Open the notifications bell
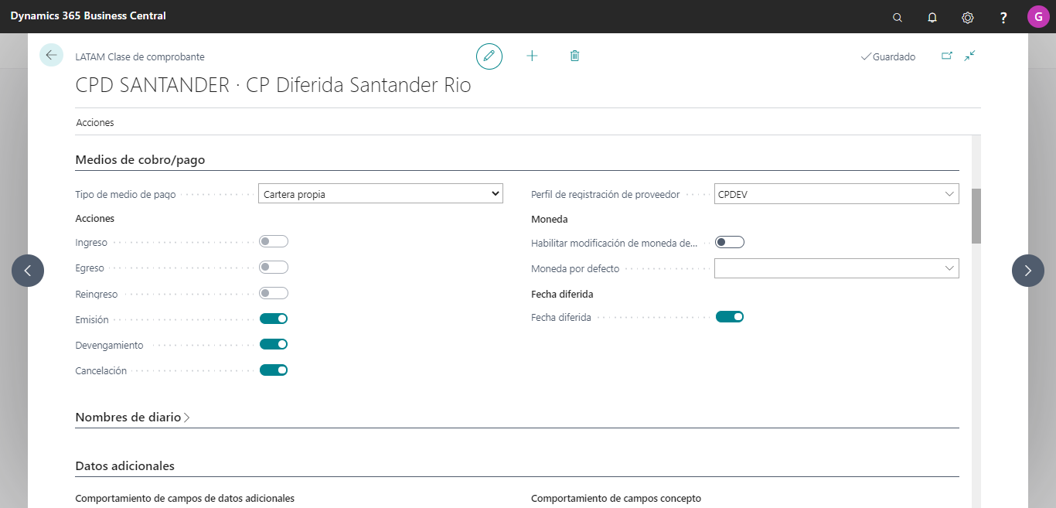 (x=932, y=17)
